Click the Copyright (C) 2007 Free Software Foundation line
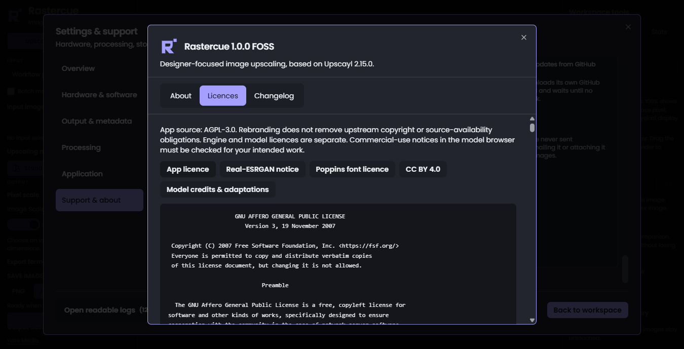This screenshot has width=684, height=349. (x=285, y=246)
